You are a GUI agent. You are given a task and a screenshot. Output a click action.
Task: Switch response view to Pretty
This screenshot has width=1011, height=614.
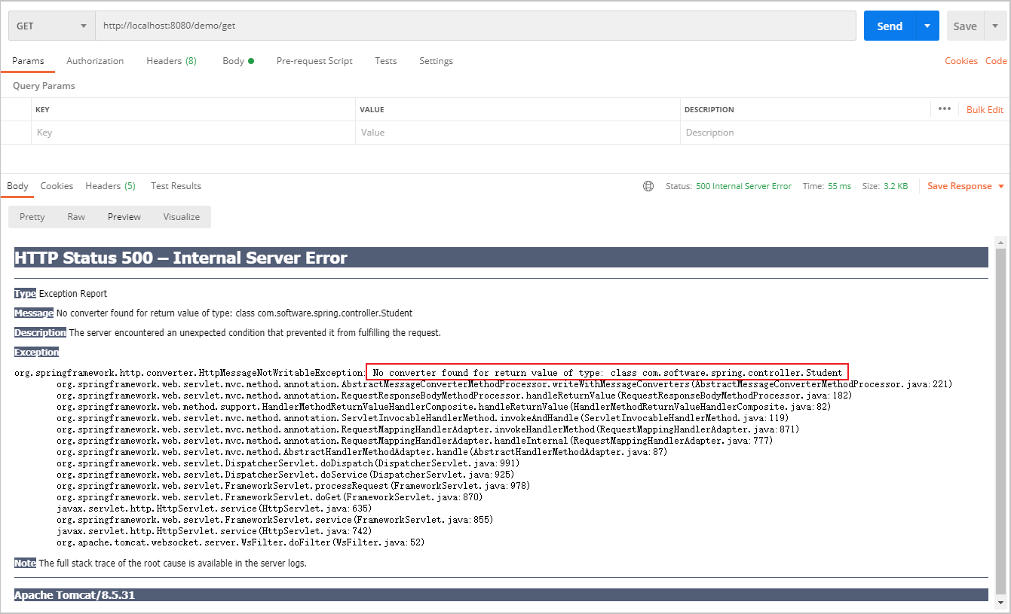[32, 217]
